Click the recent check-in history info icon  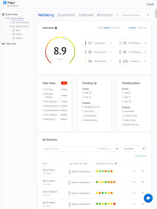116,163
